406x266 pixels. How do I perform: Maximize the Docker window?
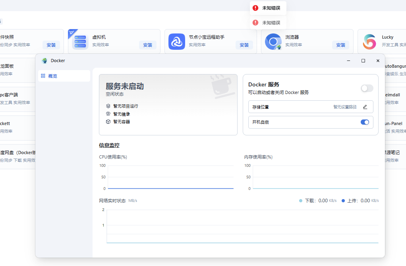tap(363, 61)
